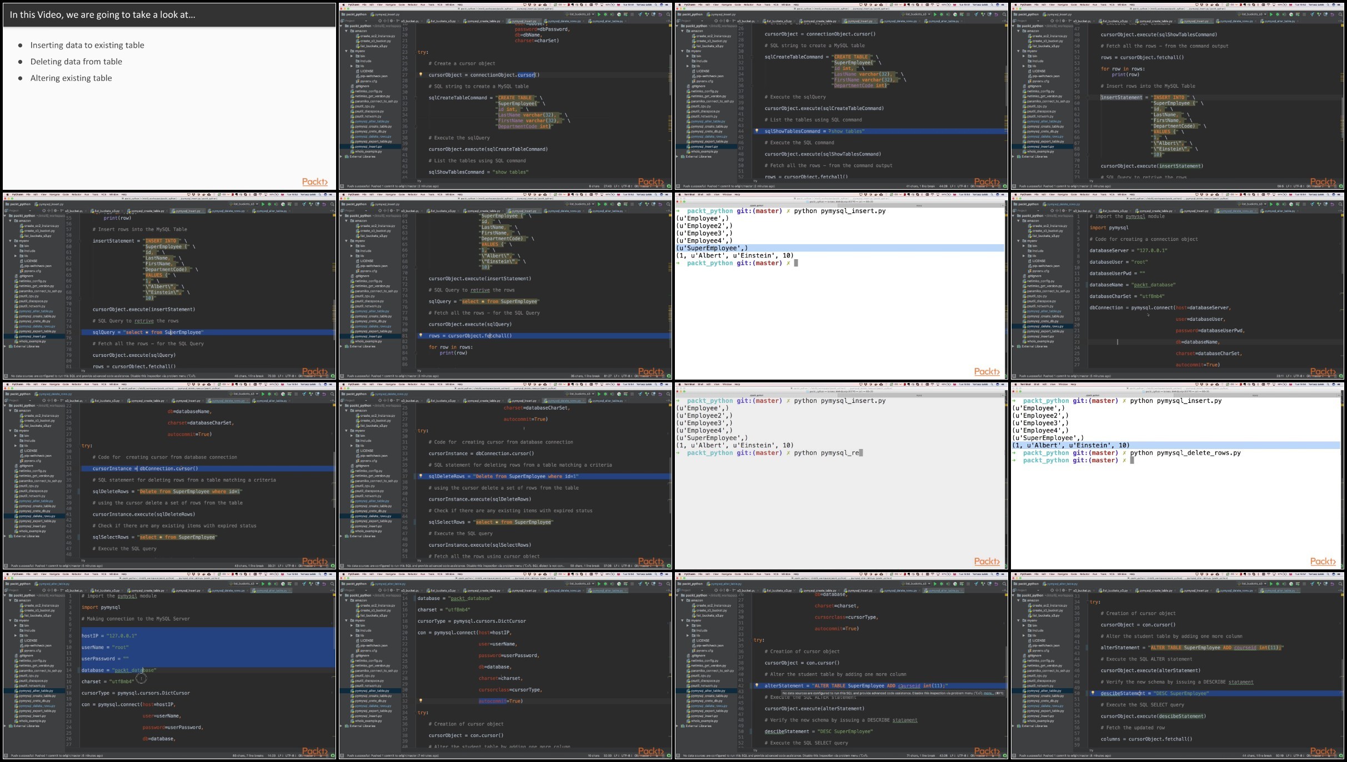The image size is (1347, 762).
Task: Click highlighted 'sqlQuery = "select * from SuperEmployee"' line
Action: (208, 332)
